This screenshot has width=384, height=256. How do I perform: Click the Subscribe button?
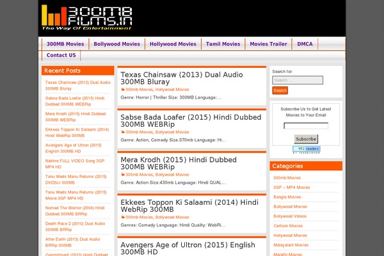click(x=306, y=139)
